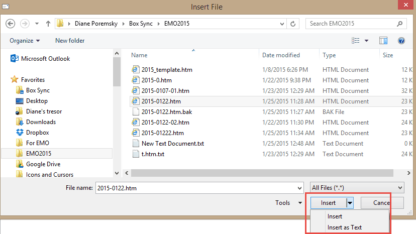Show the preview pane
The width and height of the screenshot is (416, 234).
pyautogui.click(x=383, y=41)
